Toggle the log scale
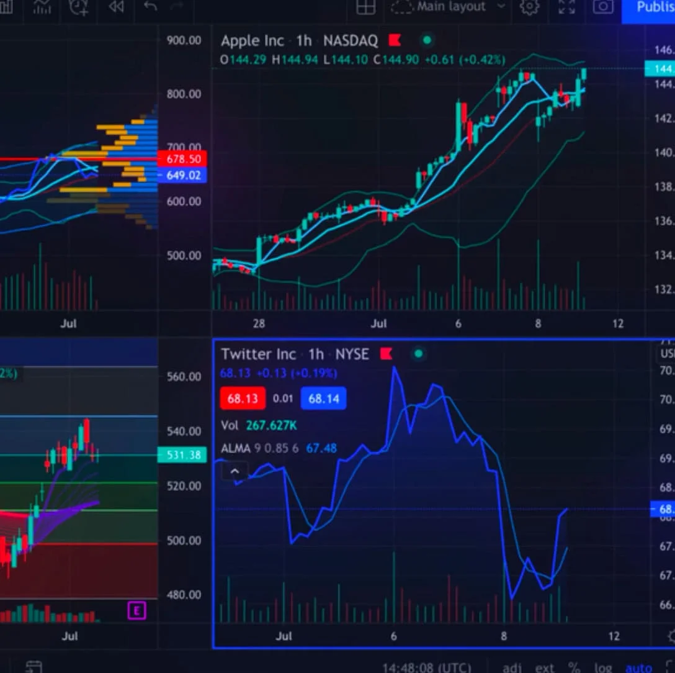Screen dimensions: 675x673 602,667
